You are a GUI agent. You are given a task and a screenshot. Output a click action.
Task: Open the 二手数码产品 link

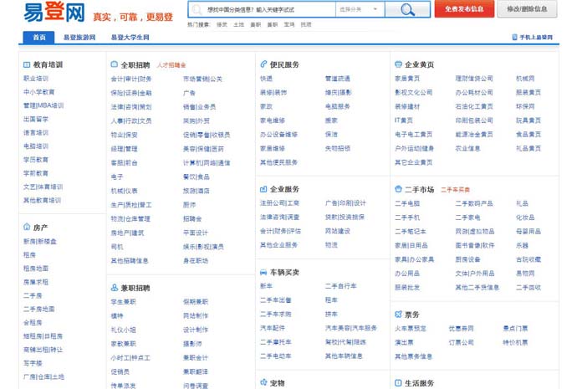[474, 203]
